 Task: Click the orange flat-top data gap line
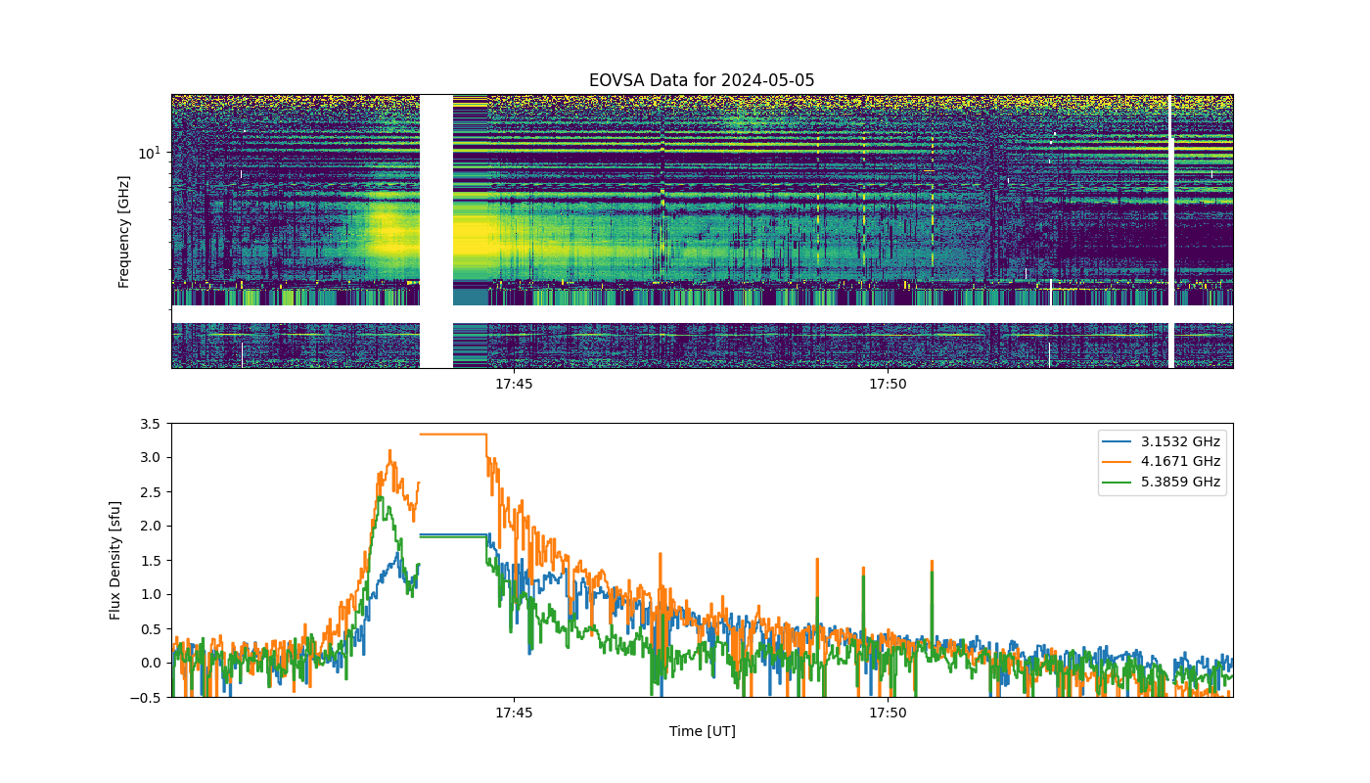point(453,434)
